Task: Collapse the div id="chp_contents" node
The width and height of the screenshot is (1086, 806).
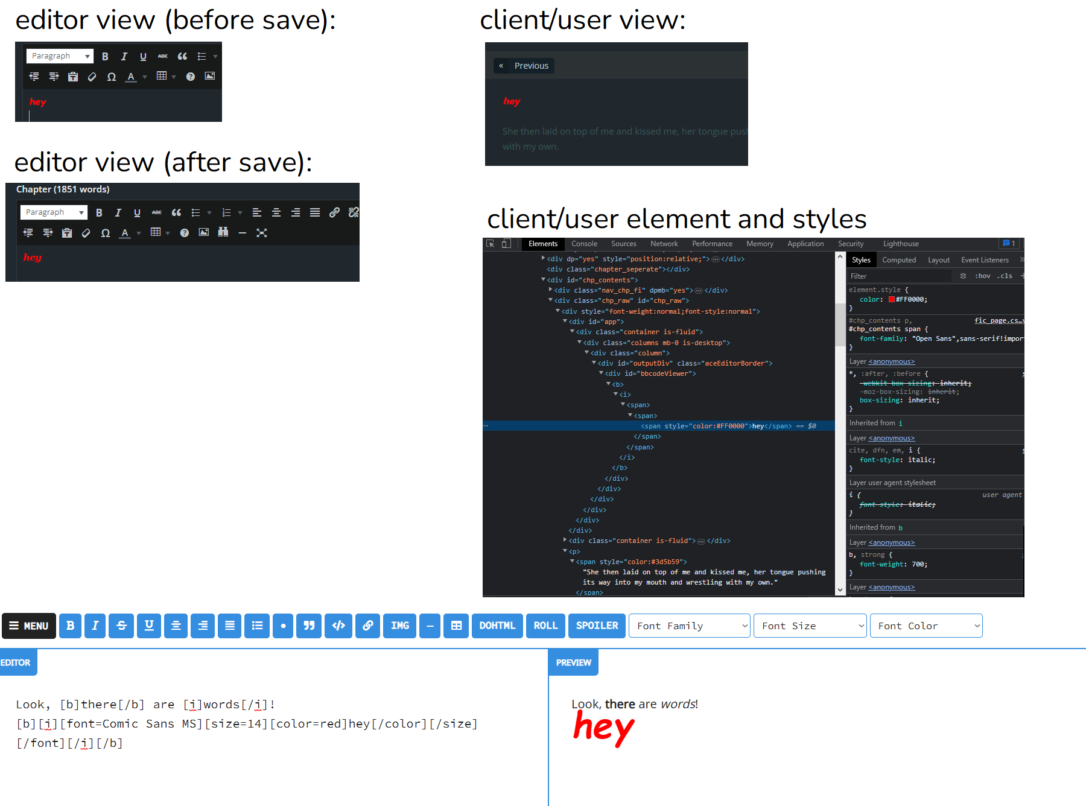Action: click(544, 280)
